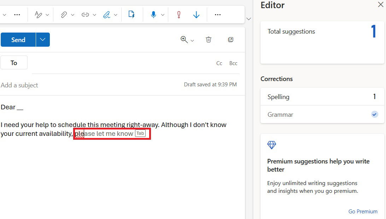Click the Go Premium link
The height and width of the screenshot is (219, 386).
point(363,211)
